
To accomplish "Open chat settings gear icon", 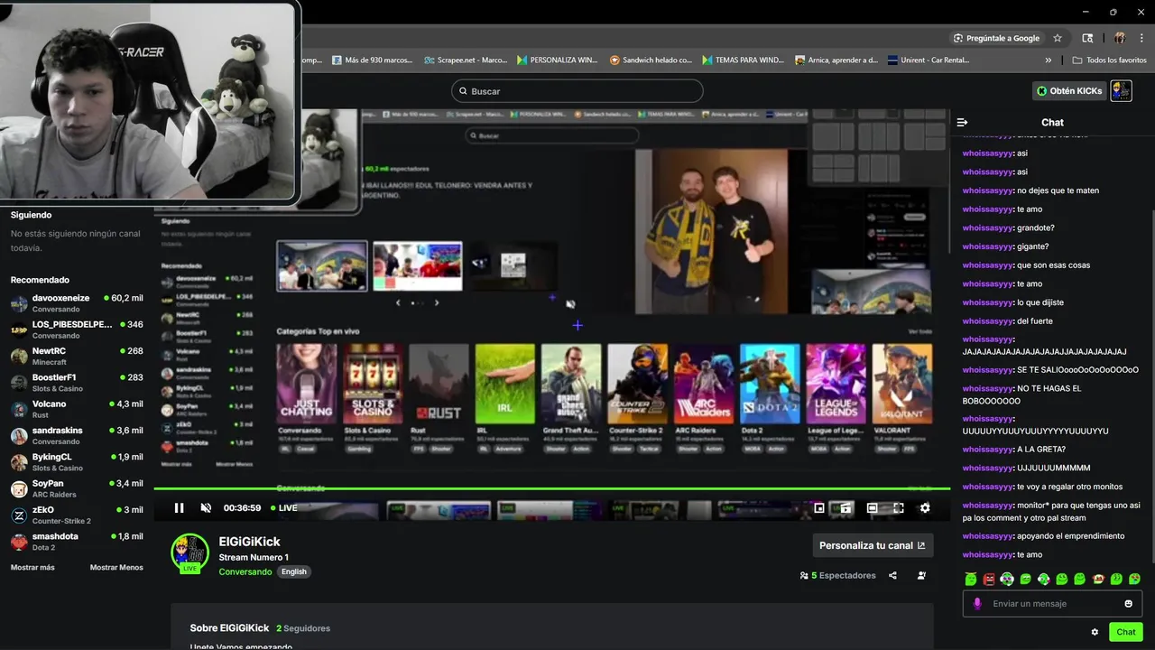I will tap(1095, 632).
